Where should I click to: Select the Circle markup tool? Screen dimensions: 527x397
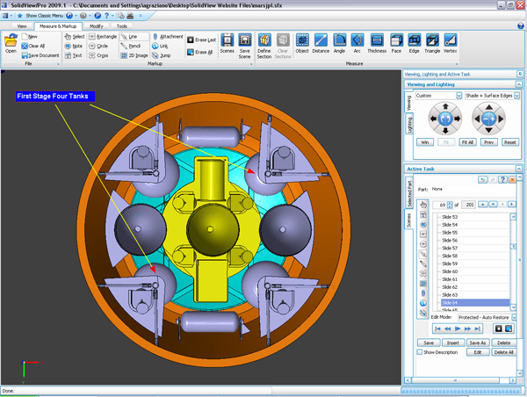[x=98, y=46]
